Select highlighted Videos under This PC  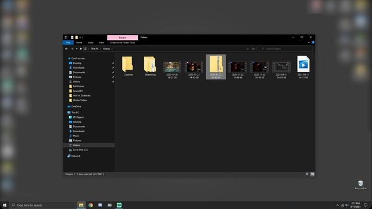tap(88, 145)
